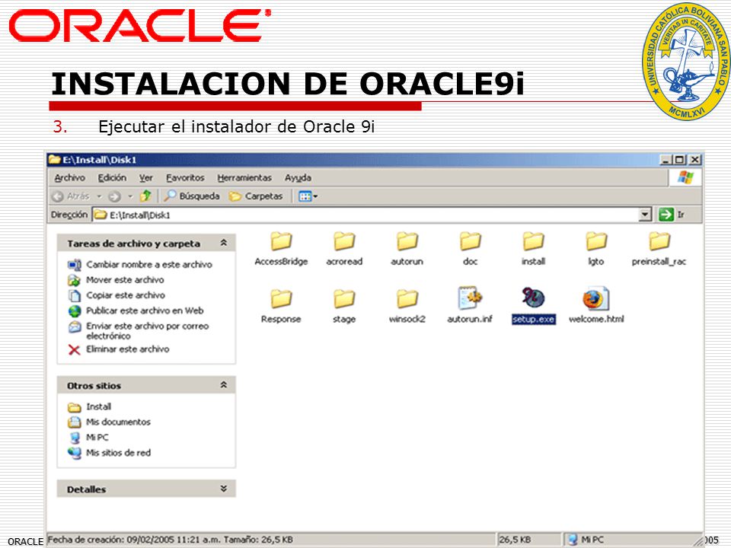
Task: Select the doc folder
Action: point(470,250)
